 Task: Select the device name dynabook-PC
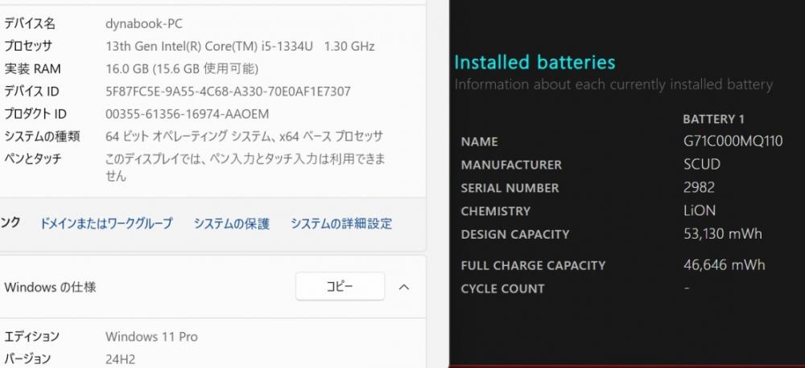click(144, 23)
